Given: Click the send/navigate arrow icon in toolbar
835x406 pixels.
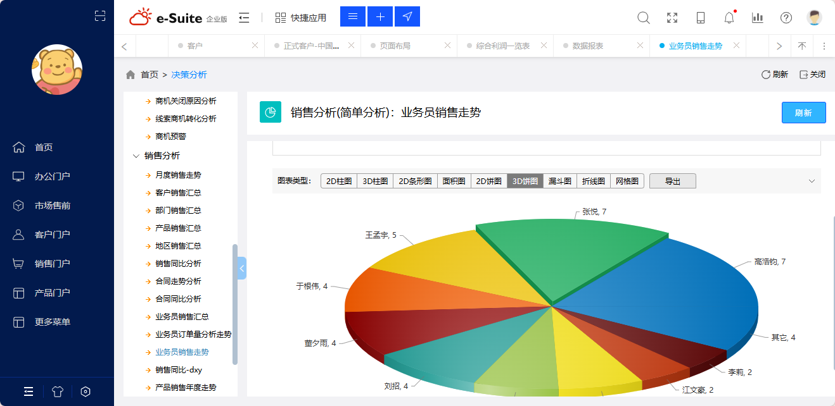Looking at the screenshot, I should point(407,16).
